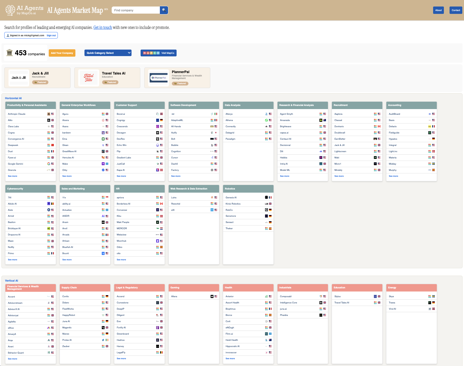Click the AI Agents brain logo
Viewport: 464px width, 366px height.
[x=10, y=10]
